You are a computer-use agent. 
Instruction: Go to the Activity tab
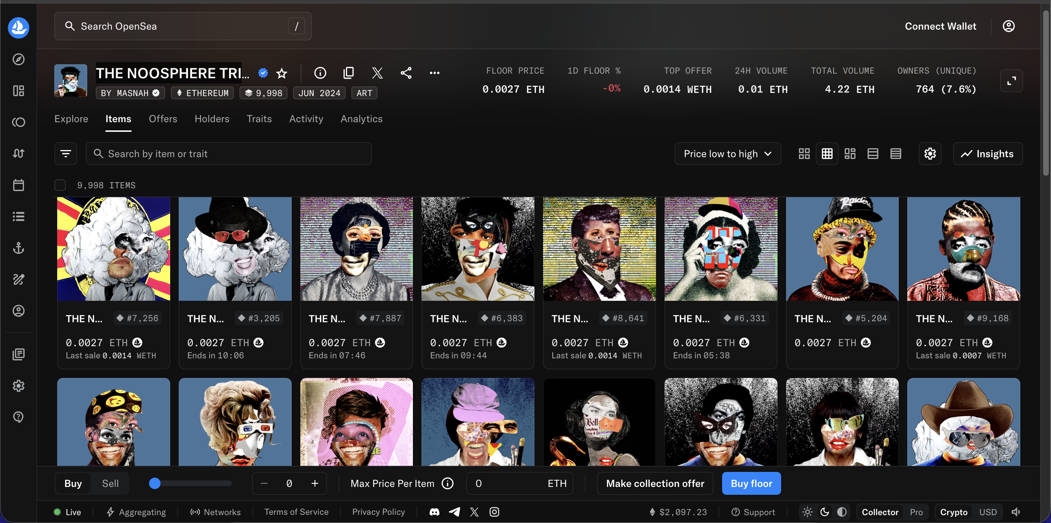306,119
